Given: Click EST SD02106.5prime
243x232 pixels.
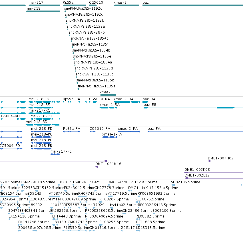Looking at the screenshot, I should click(x=173, y=185).
